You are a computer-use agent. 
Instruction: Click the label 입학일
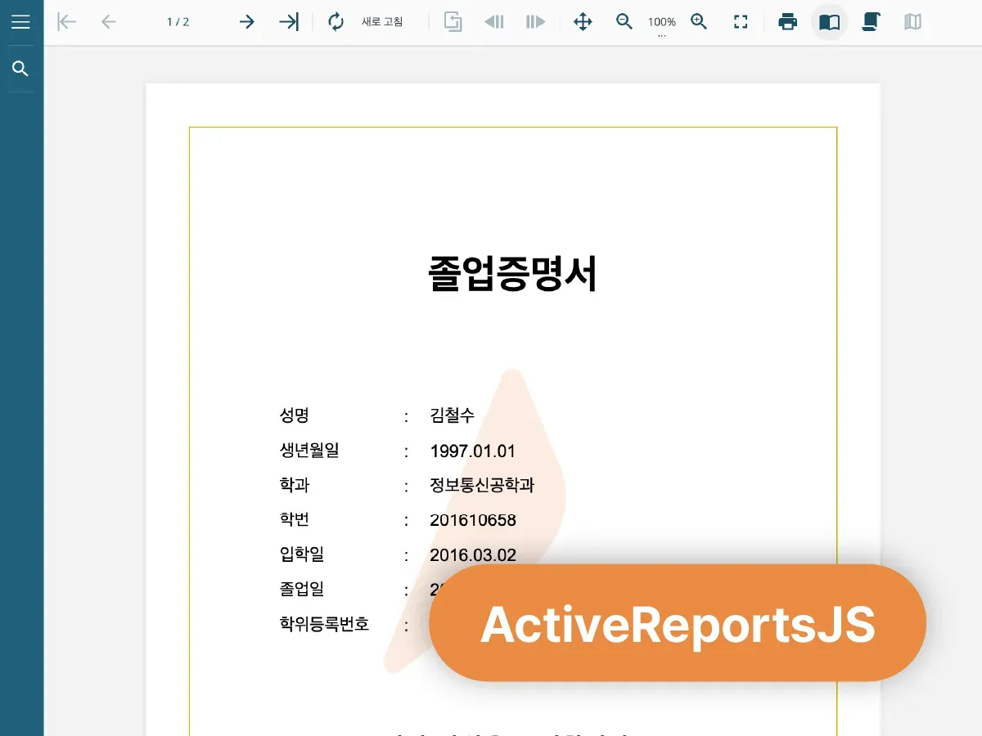(x=301, y=554)
